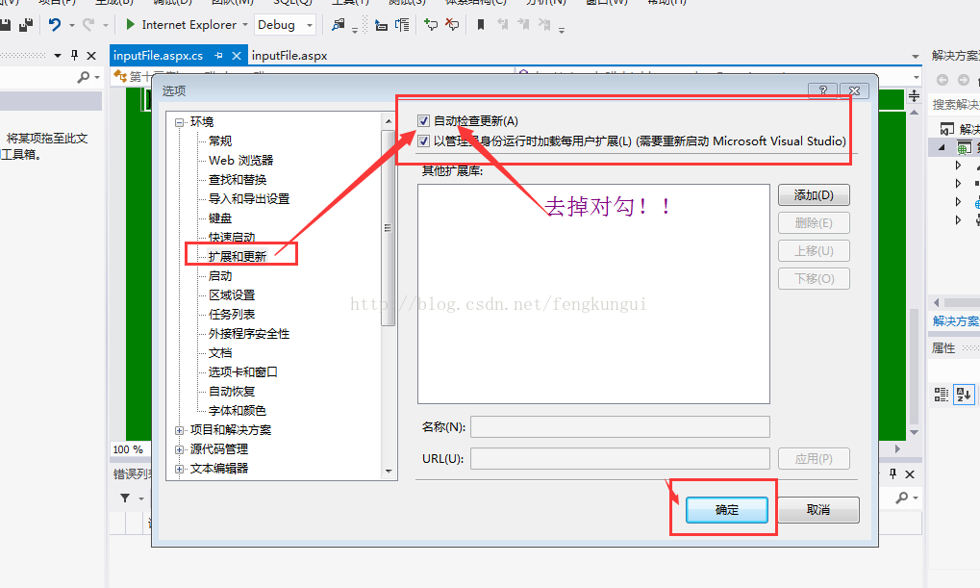The width and height of the screenshot is (980, 588).
Task: Switch to inputFile.aspx tab
Action: (x=289, y=56)
